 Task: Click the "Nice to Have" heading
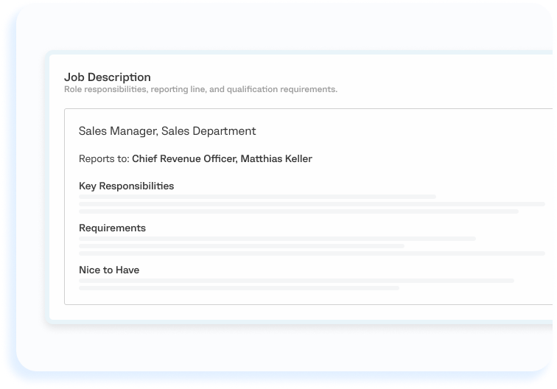pyautogui.click(x=109, y=270)
